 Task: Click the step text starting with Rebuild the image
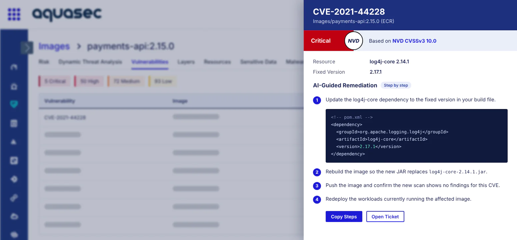[407, 172]
